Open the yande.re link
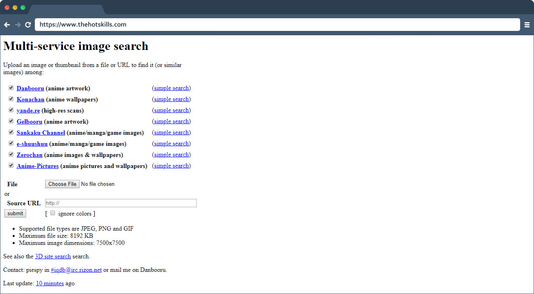 28,111
